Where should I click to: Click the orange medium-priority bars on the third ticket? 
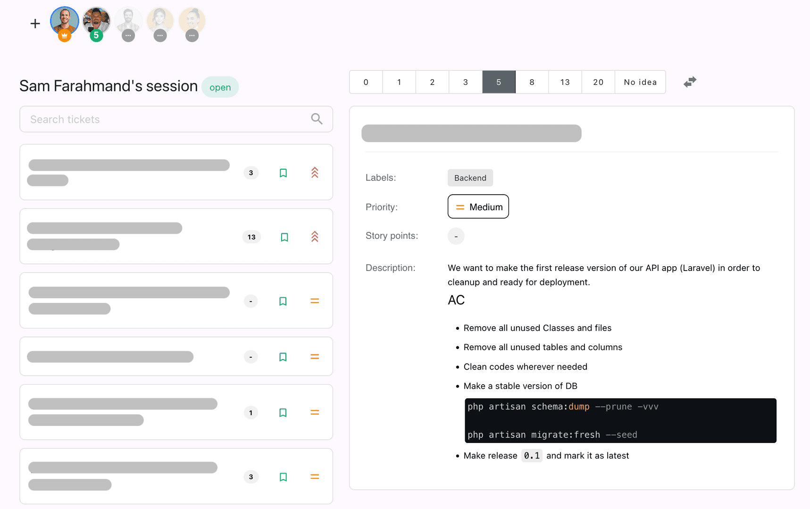point(314,301)
